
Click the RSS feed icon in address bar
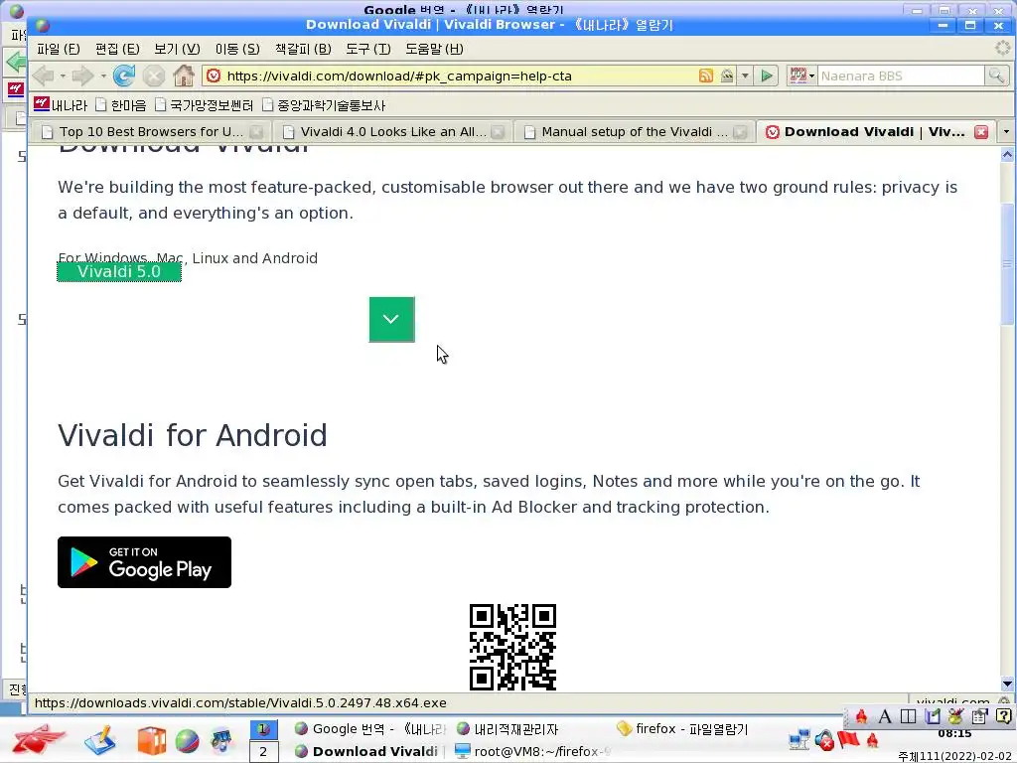pos(706,76)
